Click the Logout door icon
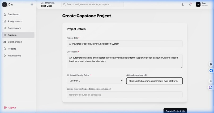Viewport: 214px width, 113px height. click(5, 107)
